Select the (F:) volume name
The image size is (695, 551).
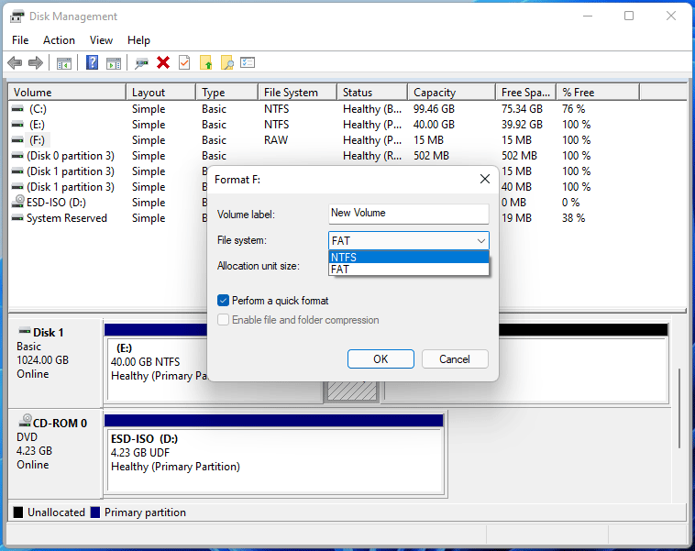(38, 140)
